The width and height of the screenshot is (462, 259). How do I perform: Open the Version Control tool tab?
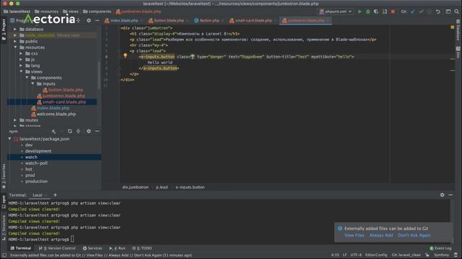[58, 248]
